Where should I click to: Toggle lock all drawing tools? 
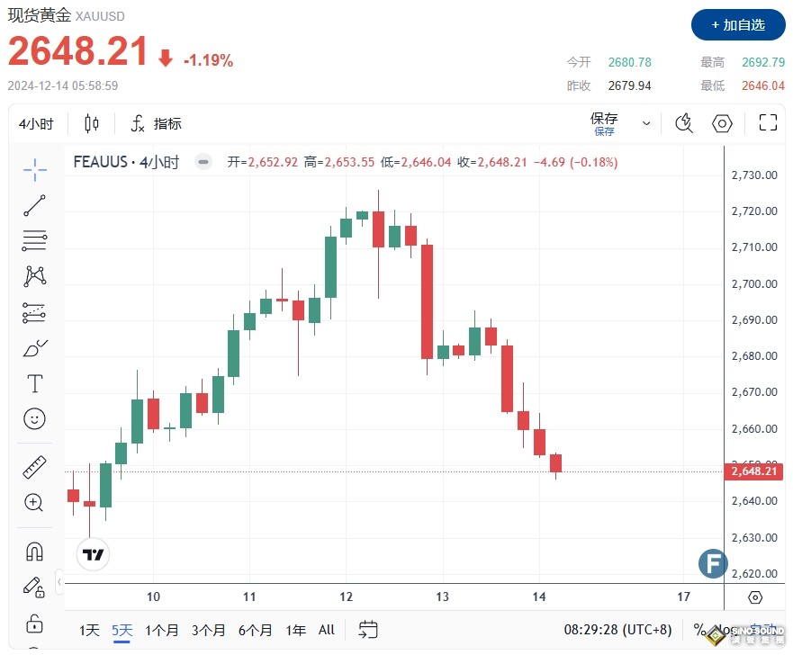(x=35, y=622)
